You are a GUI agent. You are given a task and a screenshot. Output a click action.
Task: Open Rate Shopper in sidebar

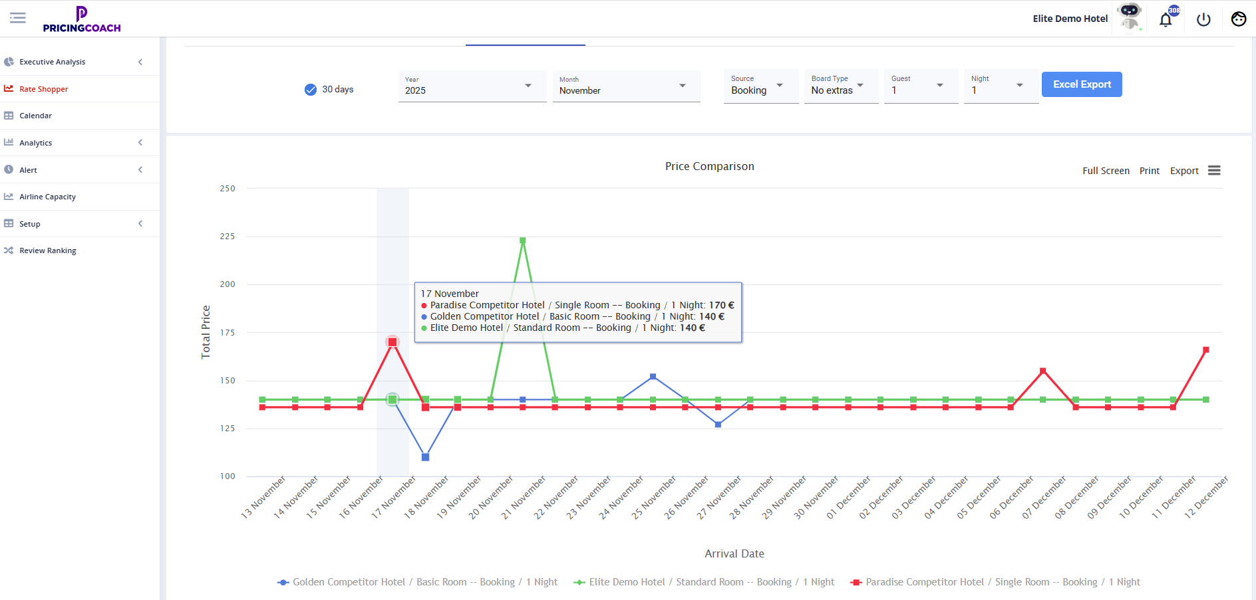[44, 89]
